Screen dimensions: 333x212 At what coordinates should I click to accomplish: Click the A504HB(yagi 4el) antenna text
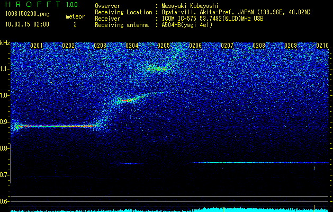pos(187,25)
